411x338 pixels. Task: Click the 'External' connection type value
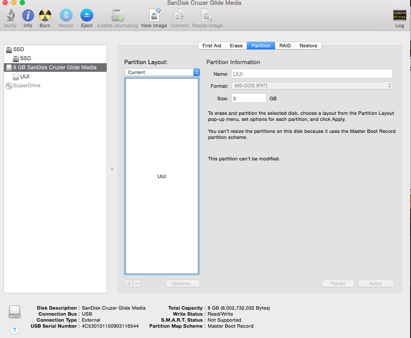coord(91,320)
